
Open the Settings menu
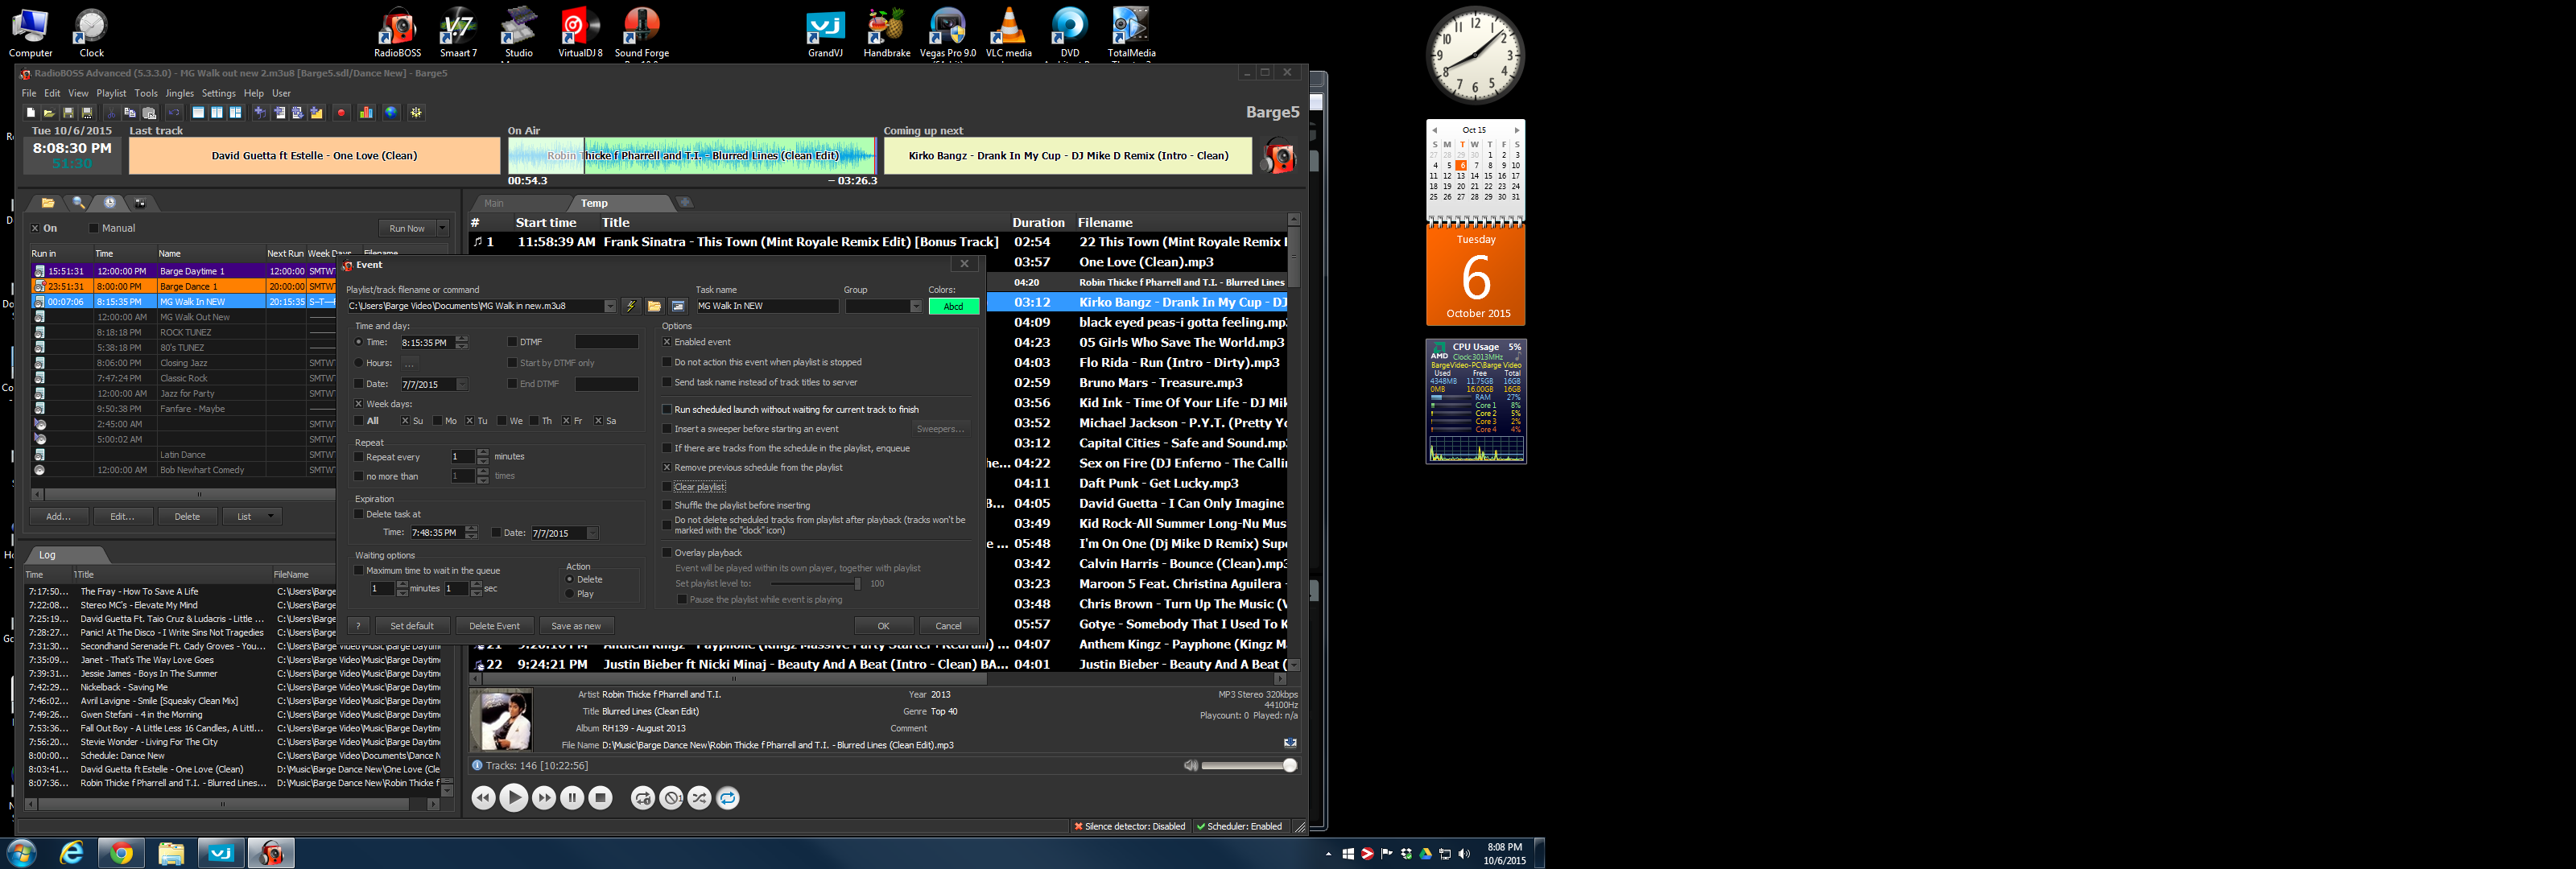(x=219, y=93)
